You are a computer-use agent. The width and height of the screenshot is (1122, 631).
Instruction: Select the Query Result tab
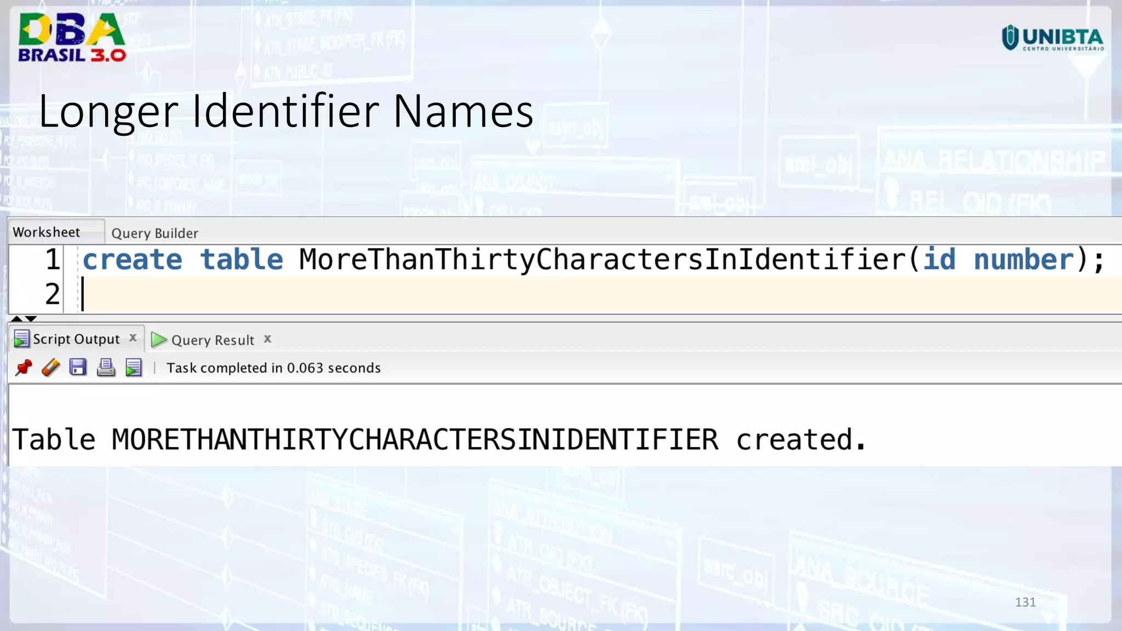pyautogui.click(x=213, y=340)
